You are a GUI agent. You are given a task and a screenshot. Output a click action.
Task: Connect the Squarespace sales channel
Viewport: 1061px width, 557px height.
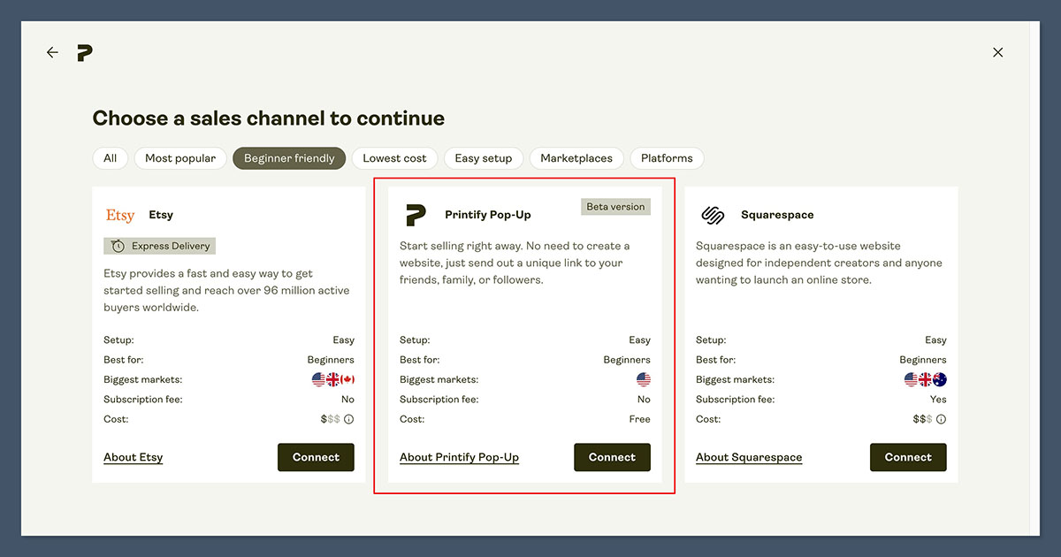(x=908, y=457)
